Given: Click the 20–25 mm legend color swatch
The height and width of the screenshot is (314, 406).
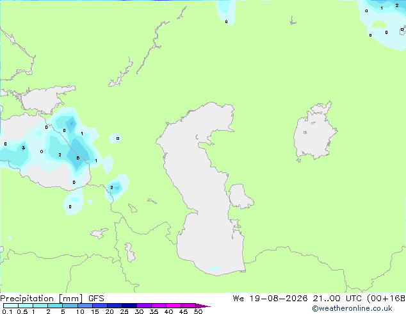Looking at the screenshot, I should 115,306.
